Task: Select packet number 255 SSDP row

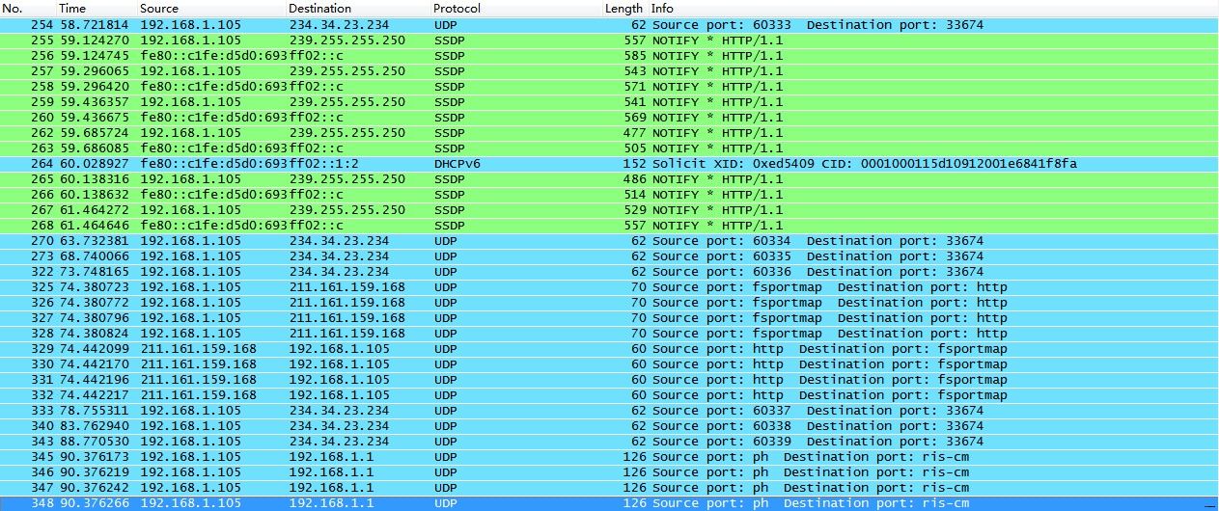Action: [609, 40]
